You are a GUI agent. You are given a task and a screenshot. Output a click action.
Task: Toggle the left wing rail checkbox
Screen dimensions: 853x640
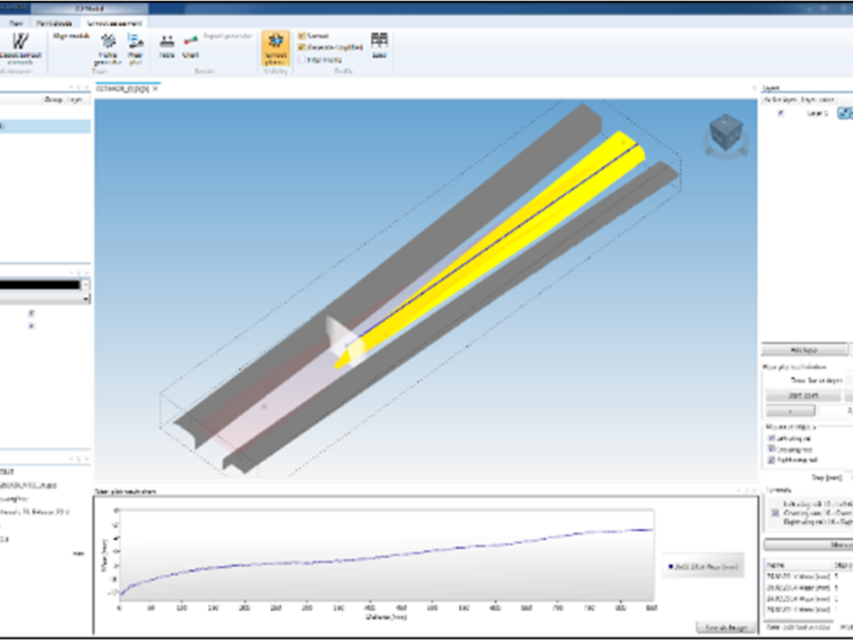(x=771, y=438)
